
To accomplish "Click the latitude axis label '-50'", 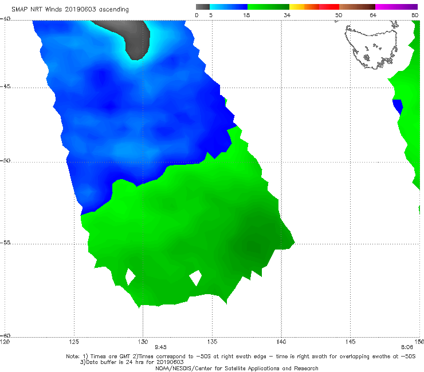I will coord(5,160).
